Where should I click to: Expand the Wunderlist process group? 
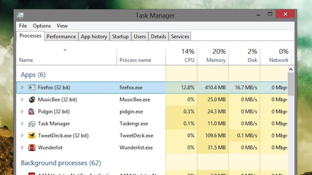coord(22,148)
